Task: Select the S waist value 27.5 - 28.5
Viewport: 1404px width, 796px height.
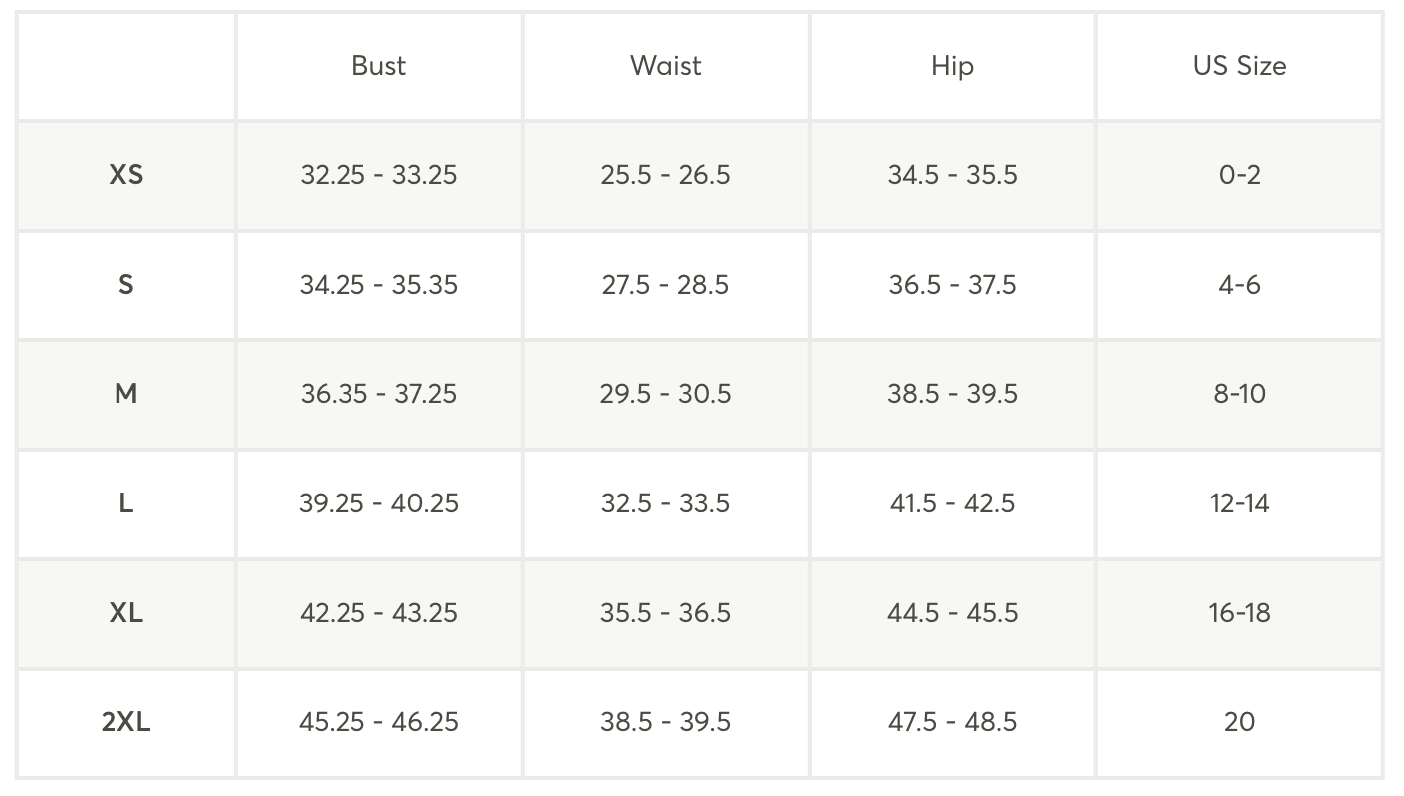Action: coord(665,285)
